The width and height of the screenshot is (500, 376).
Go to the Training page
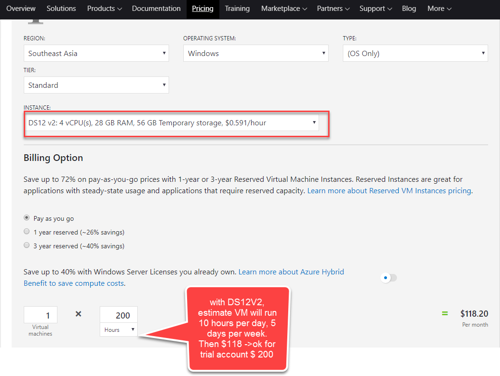[237, 9]
